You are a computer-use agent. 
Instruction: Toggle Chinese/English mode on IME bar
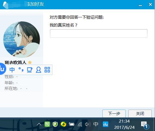(12, 70)
